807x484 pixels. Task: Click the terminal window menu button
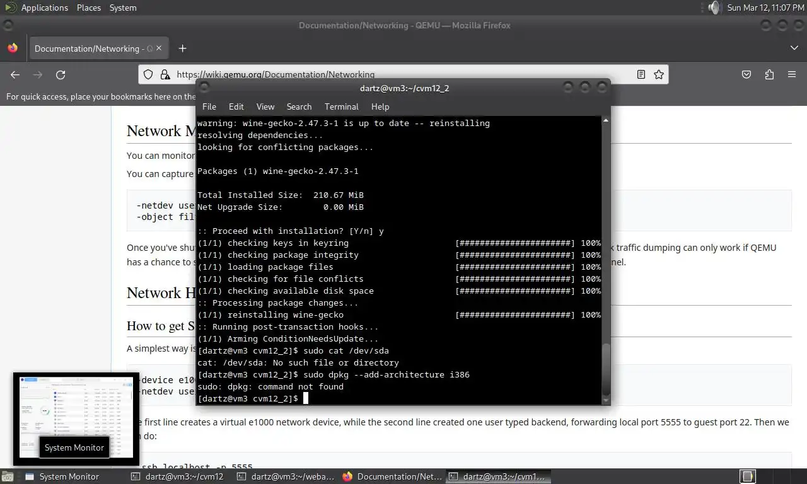pyautogui.click(x=204, y=88)
